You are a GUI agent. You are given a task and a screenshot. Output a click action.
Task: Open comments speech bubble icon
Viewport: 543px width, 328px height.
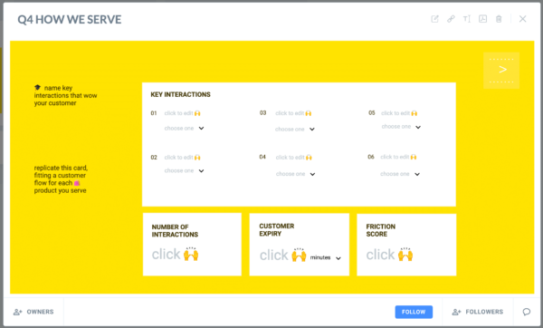coord(527,312)
